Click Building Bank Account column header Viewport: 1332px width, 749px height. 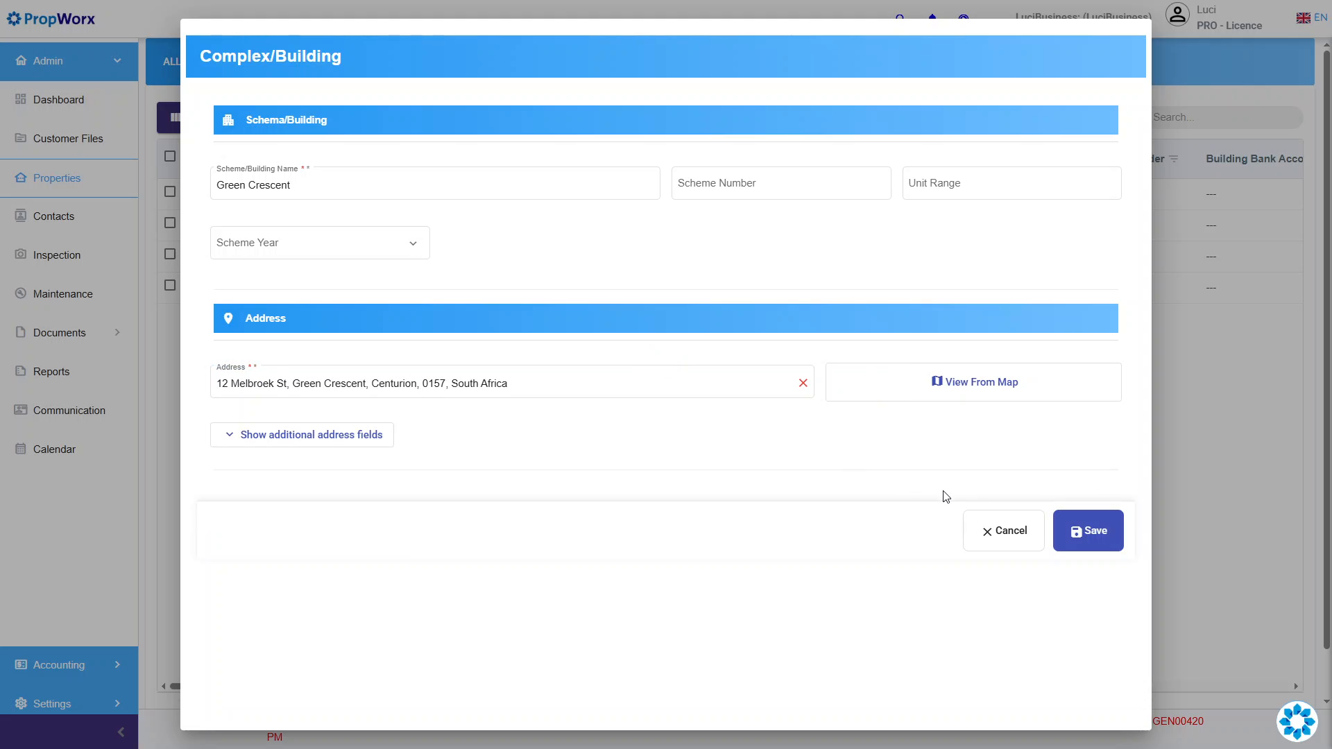pos(1254,159)
